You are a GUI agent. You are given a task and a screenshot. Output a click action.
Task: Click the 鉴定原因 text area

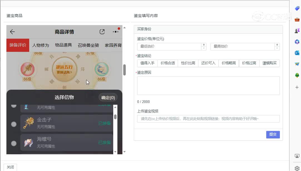(x=208, y=85)
